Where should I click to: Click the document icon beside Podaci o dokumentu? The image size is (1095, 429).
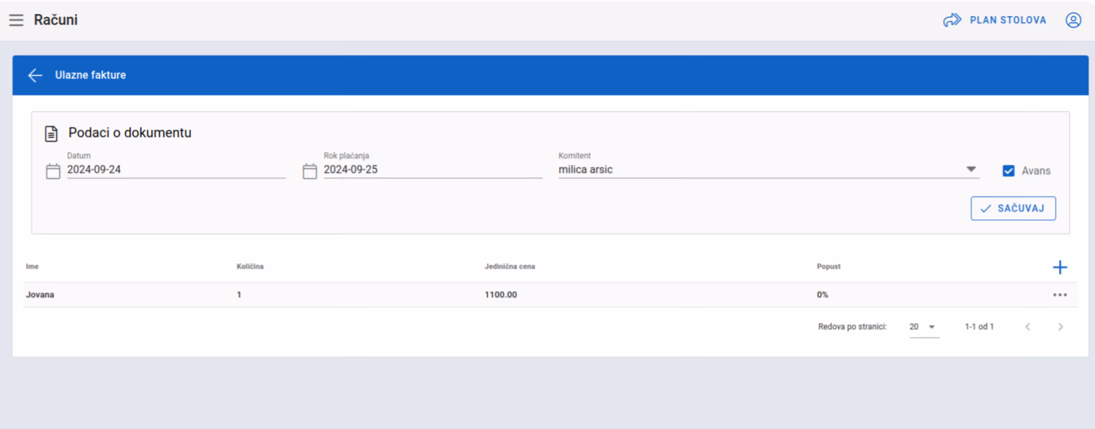(51, 133)
